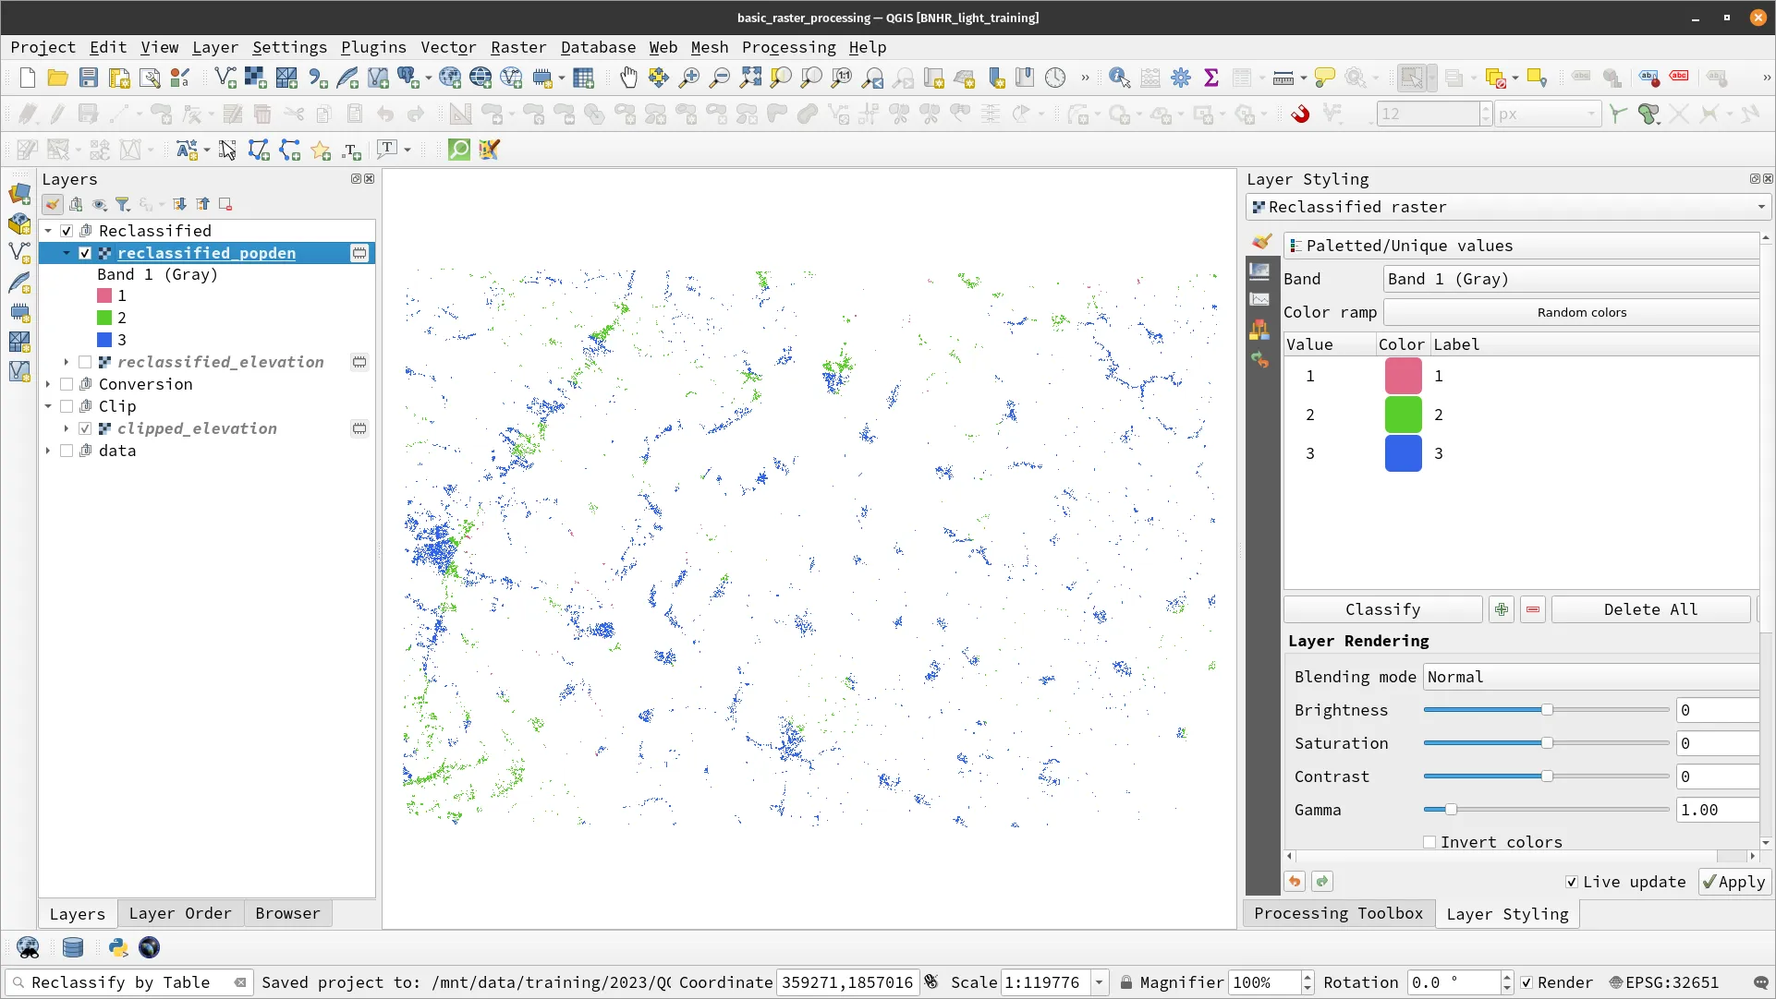Viewport: 1776px width, 999px height.
Task: Toggle visibility of reclassified_popden layer
Action: pyautogui.click(x=84, y=252)
